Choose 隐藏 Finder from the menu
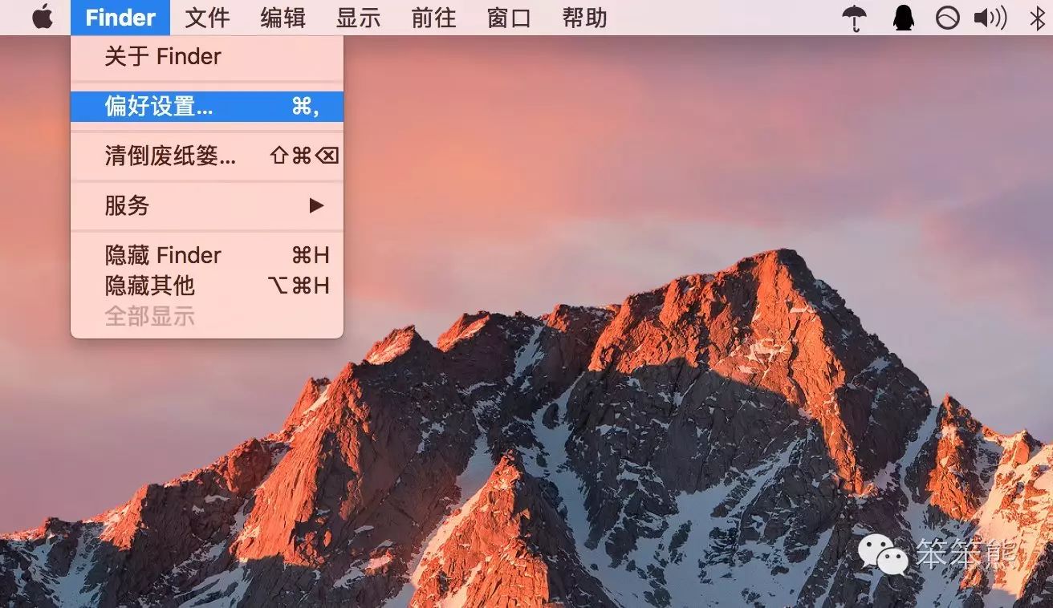 coord(163,255)
